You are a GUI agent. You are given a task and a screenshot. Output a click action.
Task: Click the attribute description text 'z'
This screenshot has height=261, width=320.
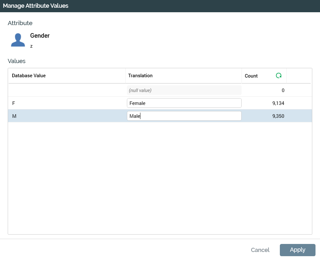[31, 46]
